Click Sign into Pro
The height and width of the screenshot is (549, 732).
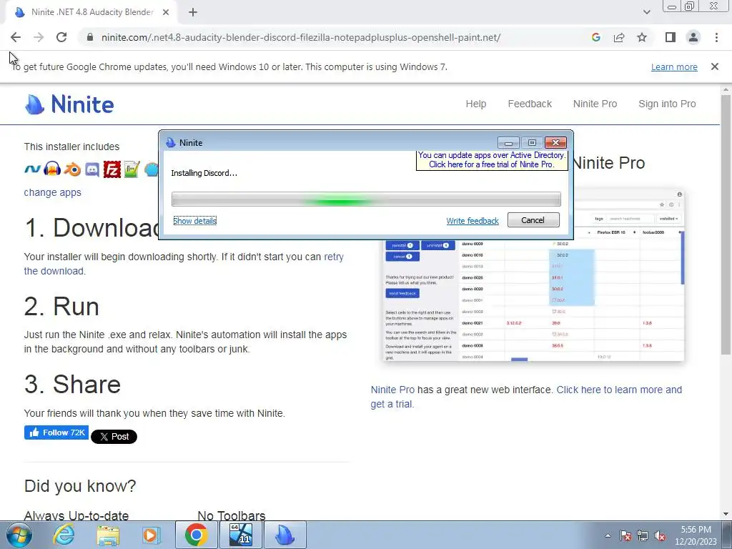pyautogui.click(x=667, y=104)
